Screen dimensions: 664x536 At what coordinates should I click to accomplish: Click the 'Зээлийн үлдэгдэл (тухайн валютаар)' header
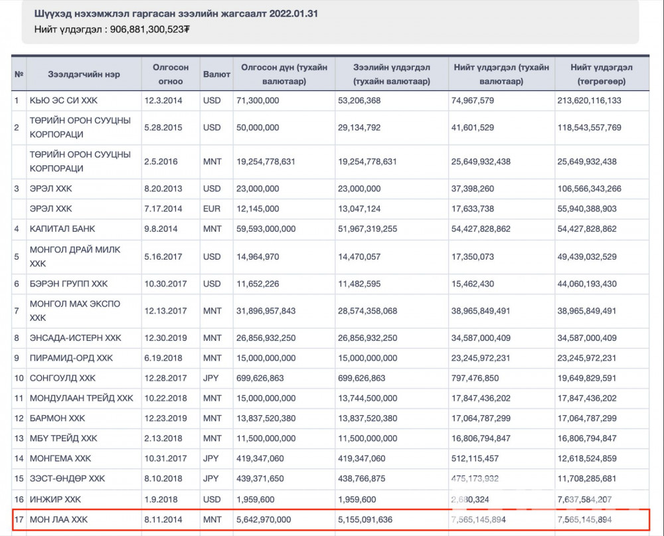pyautogui.click(x=392, y=74)
